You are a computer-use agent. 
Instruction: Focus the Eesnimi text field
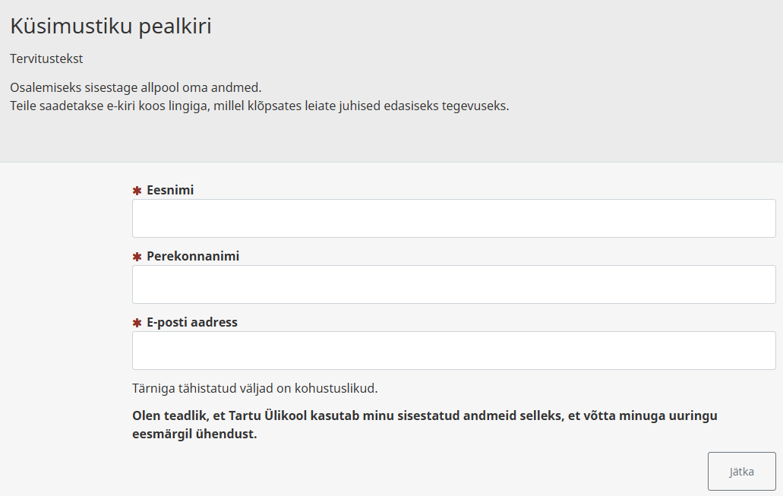453,218
